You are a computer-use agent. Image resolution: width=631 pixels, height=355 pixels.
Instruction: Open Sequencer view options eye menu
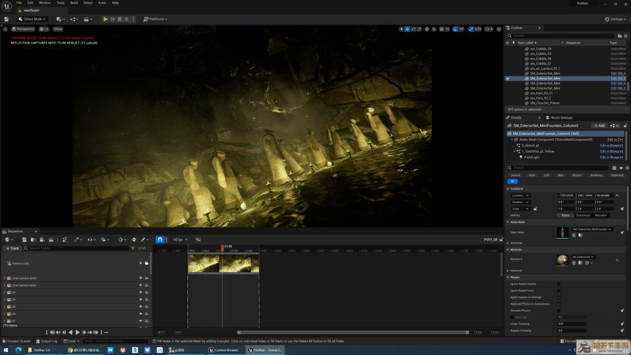click(91, 239)
